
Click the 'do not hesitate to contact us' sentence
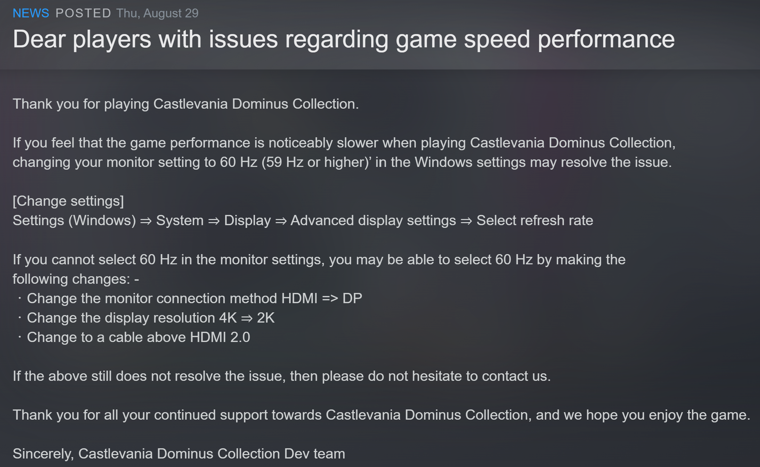click(x=281, y=376)
